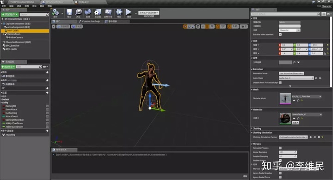Use selected asset arrow for Anim Class
Image resolution: width=333 pixels, height=180 pixels.
320,78
